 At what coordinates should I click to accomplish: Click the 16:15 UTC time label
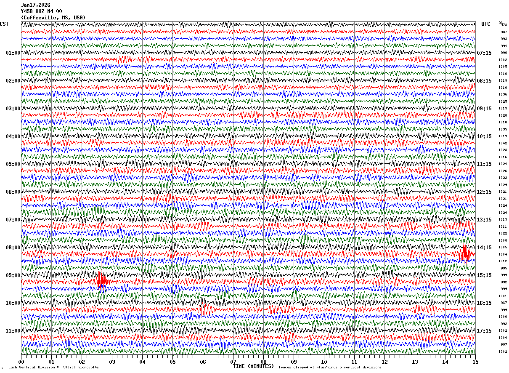coord(484,303)
